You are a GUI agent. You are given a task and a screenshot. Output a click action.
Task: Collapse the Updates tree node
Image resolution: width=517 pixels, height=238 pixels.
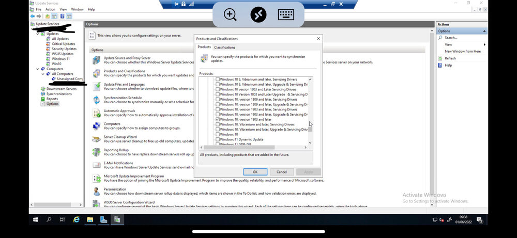(x=38, y=34)
